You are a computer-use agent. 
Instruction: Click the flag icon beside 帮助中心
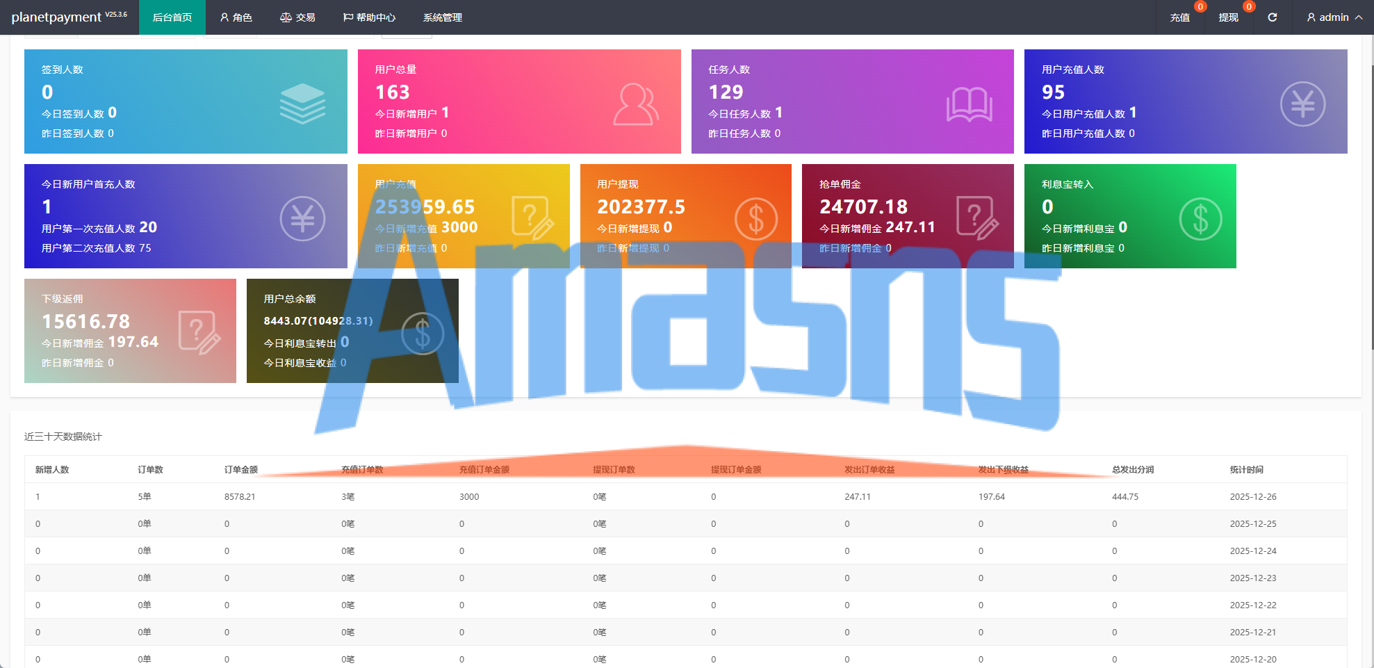(348, 17)
